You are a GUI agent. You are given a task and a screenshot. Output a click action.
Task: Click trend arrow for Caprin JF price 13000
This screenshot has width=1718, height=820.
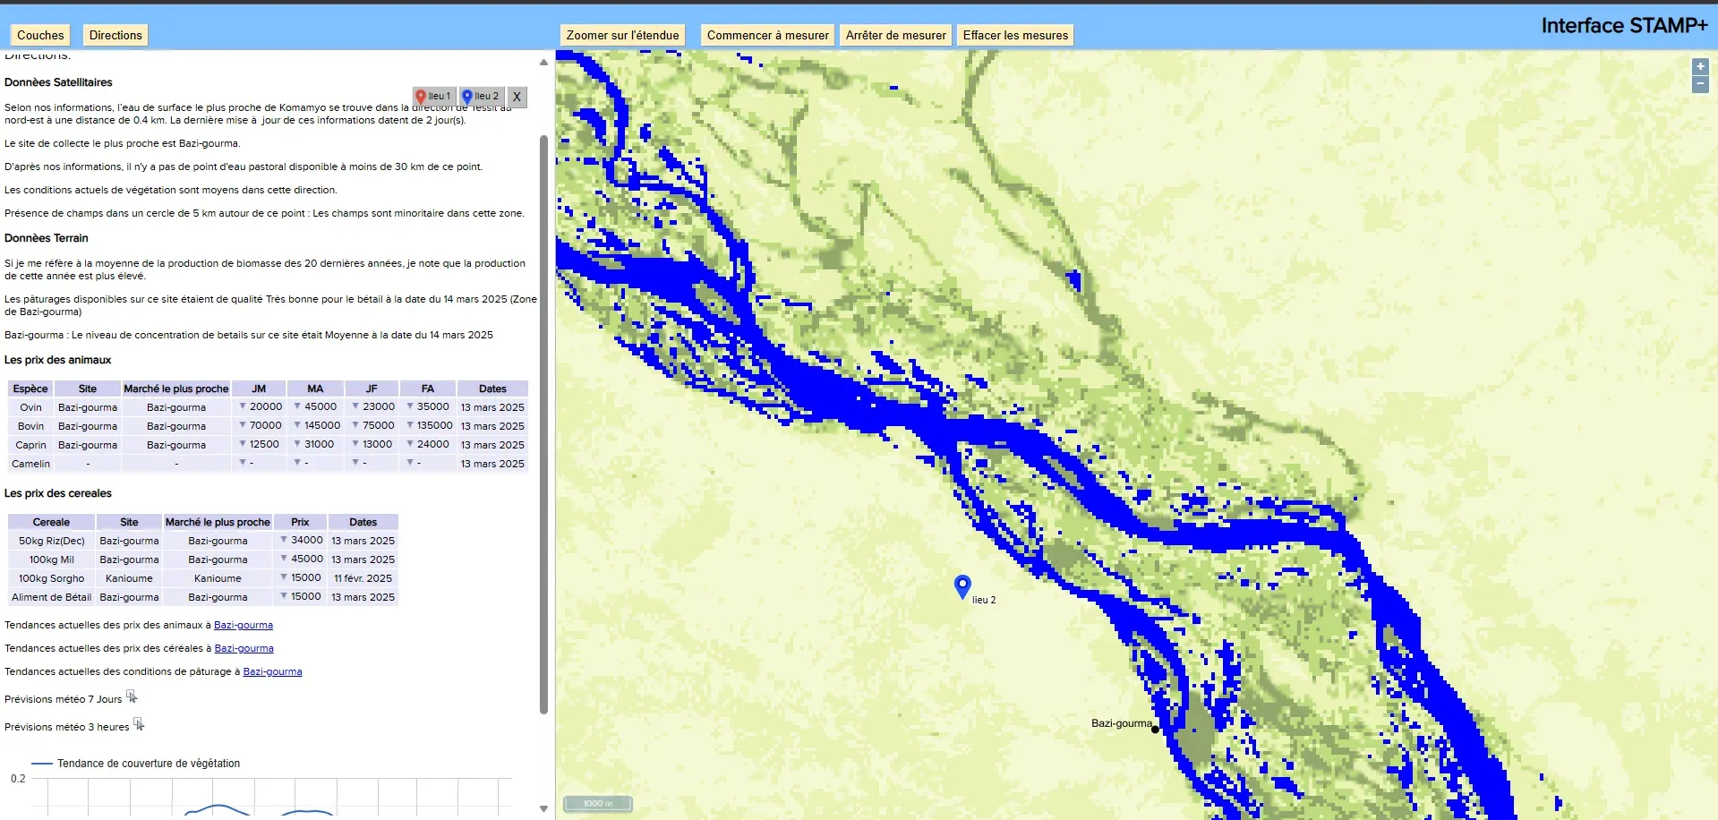(355, 444)
